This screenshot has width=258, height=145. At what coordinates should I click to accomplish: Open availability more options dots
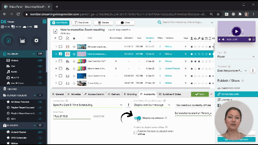click(x=128, y=105)
